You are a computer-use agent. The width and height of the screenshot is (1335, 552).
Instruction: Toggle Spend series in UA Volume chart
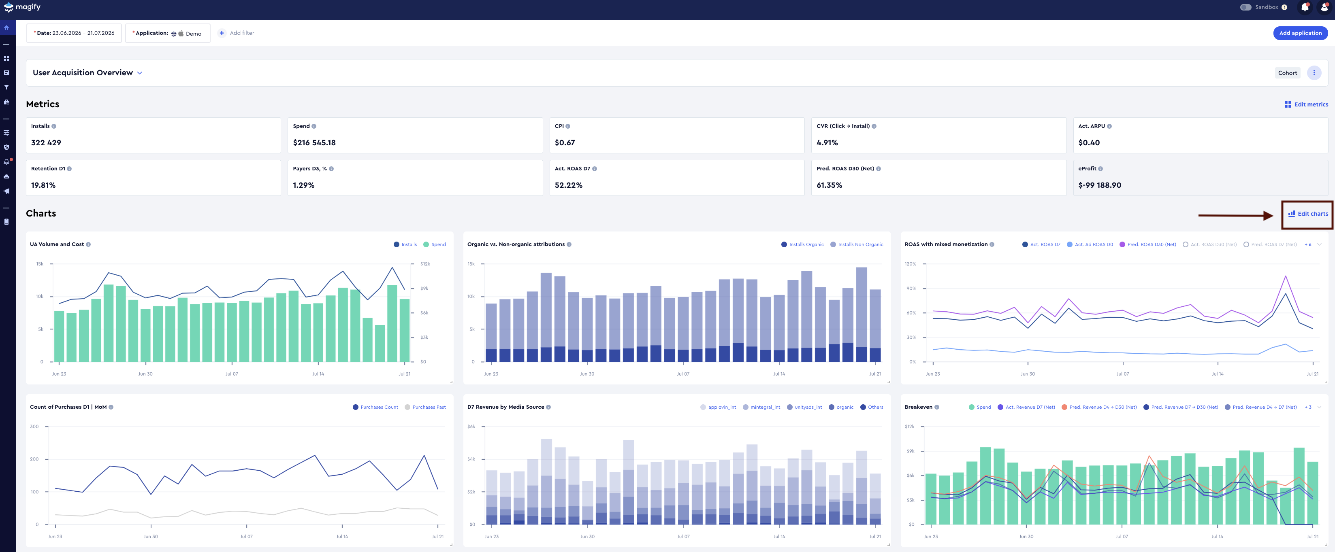(434, 244)
